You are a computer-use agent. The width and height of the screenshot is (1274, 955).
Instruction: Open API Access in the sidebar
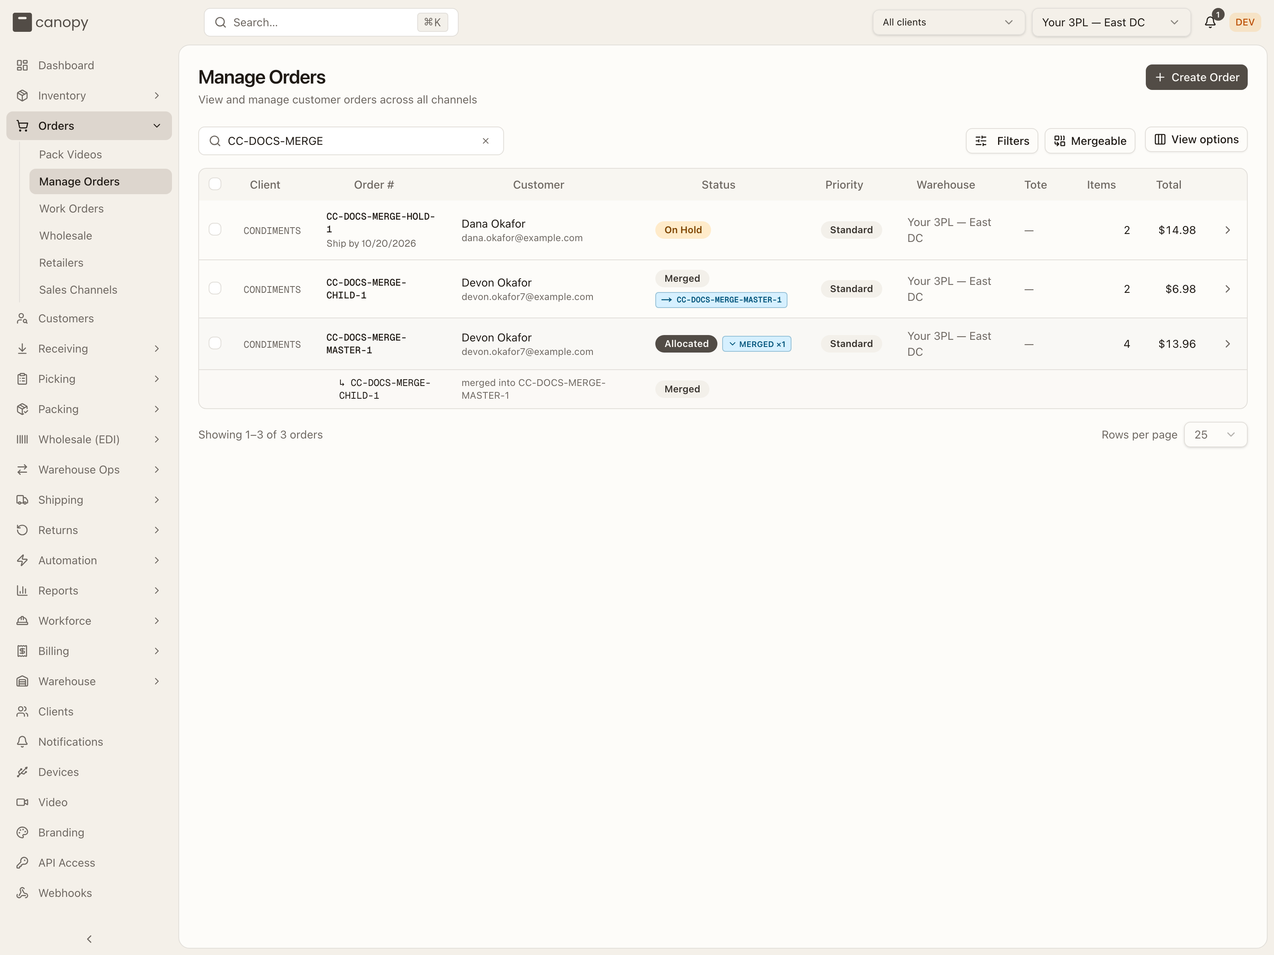pos(89,862)
